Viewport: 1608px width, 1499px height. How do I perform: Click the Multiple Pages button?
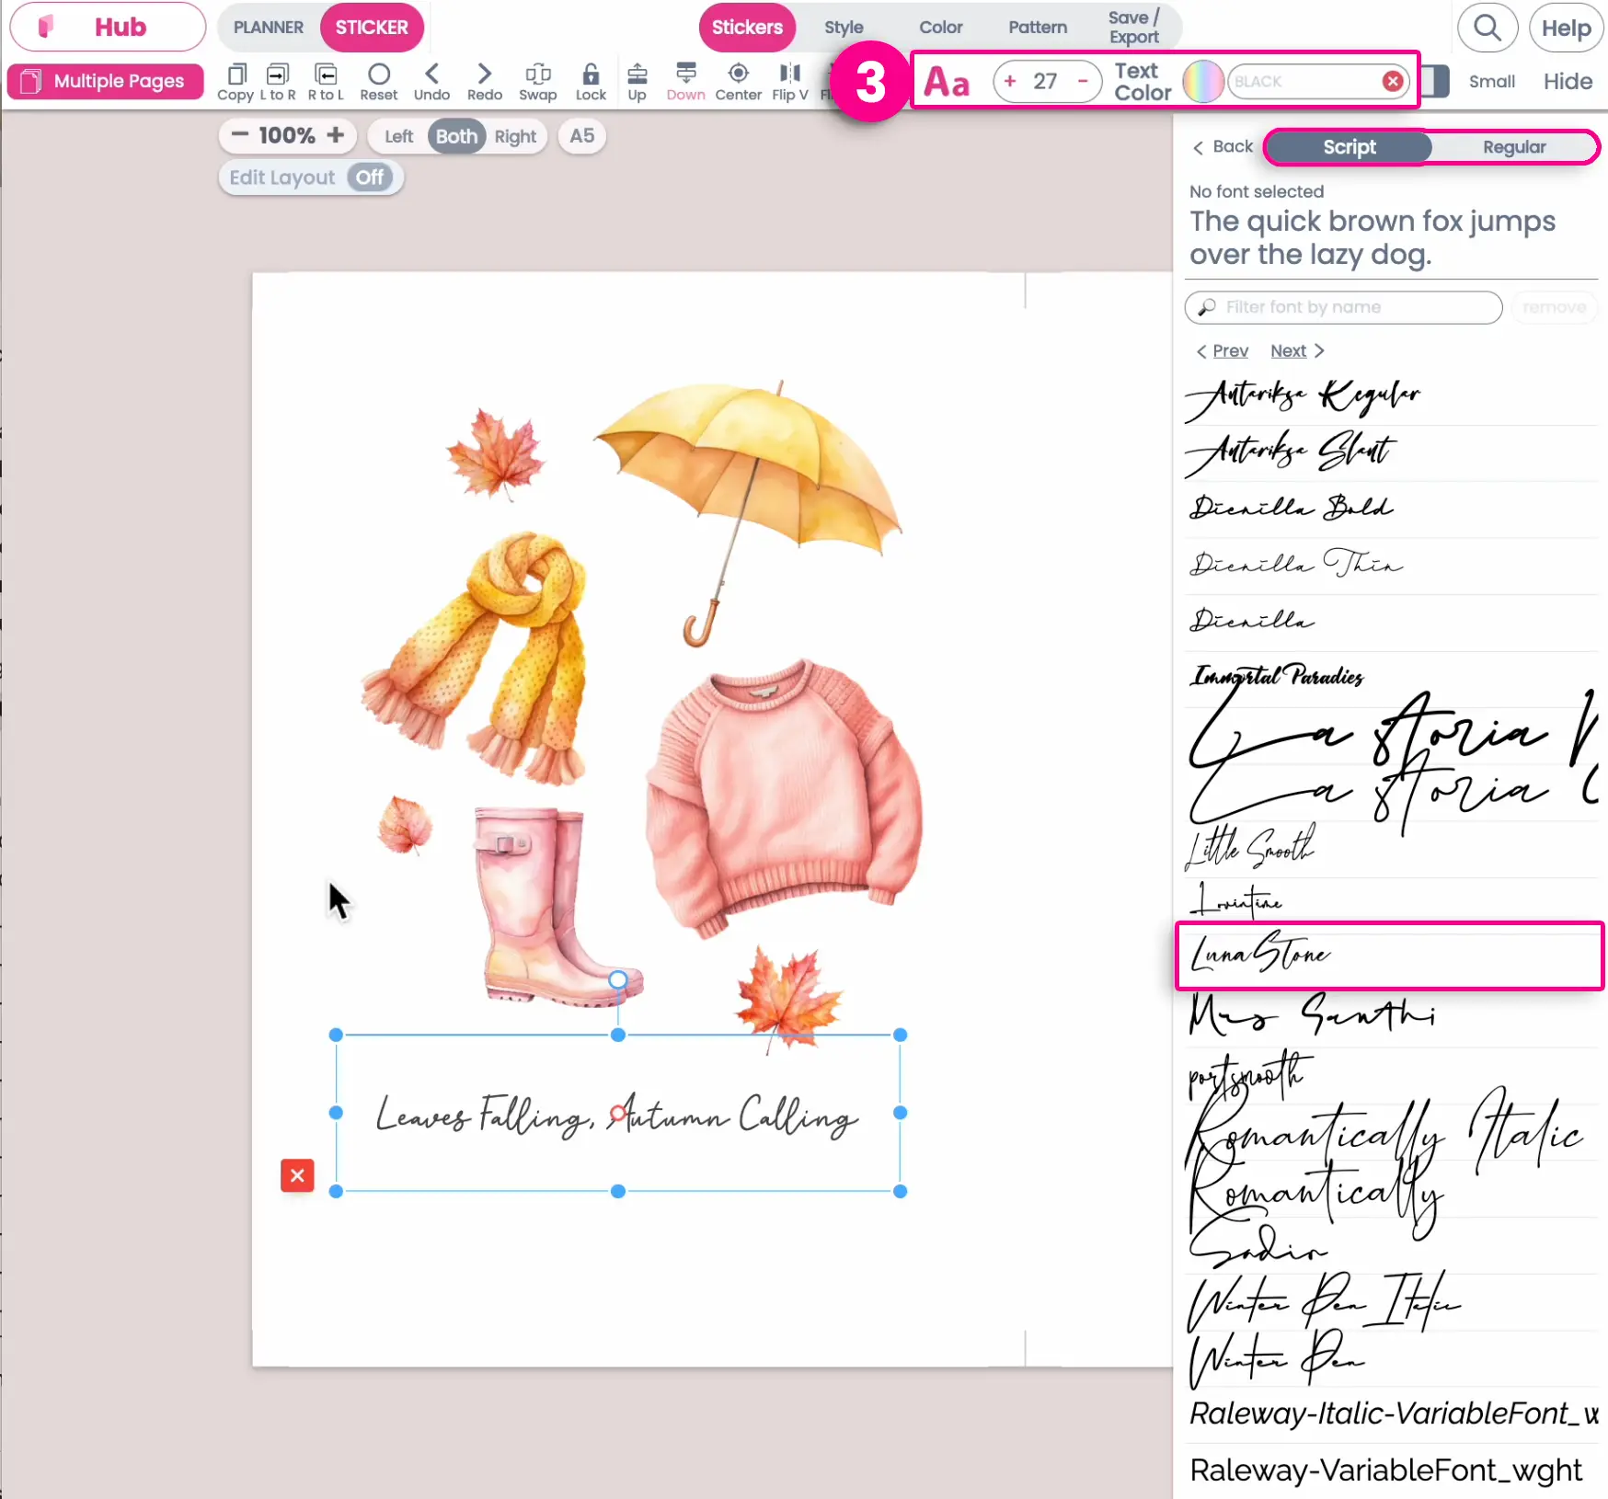(106, 81)
